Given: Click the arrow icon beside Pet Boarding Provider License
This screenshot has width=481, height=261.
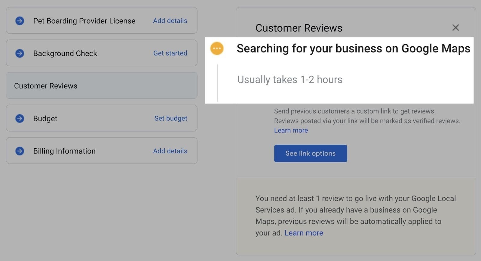Looking at the screenshot, I should (x=20, y=21).
